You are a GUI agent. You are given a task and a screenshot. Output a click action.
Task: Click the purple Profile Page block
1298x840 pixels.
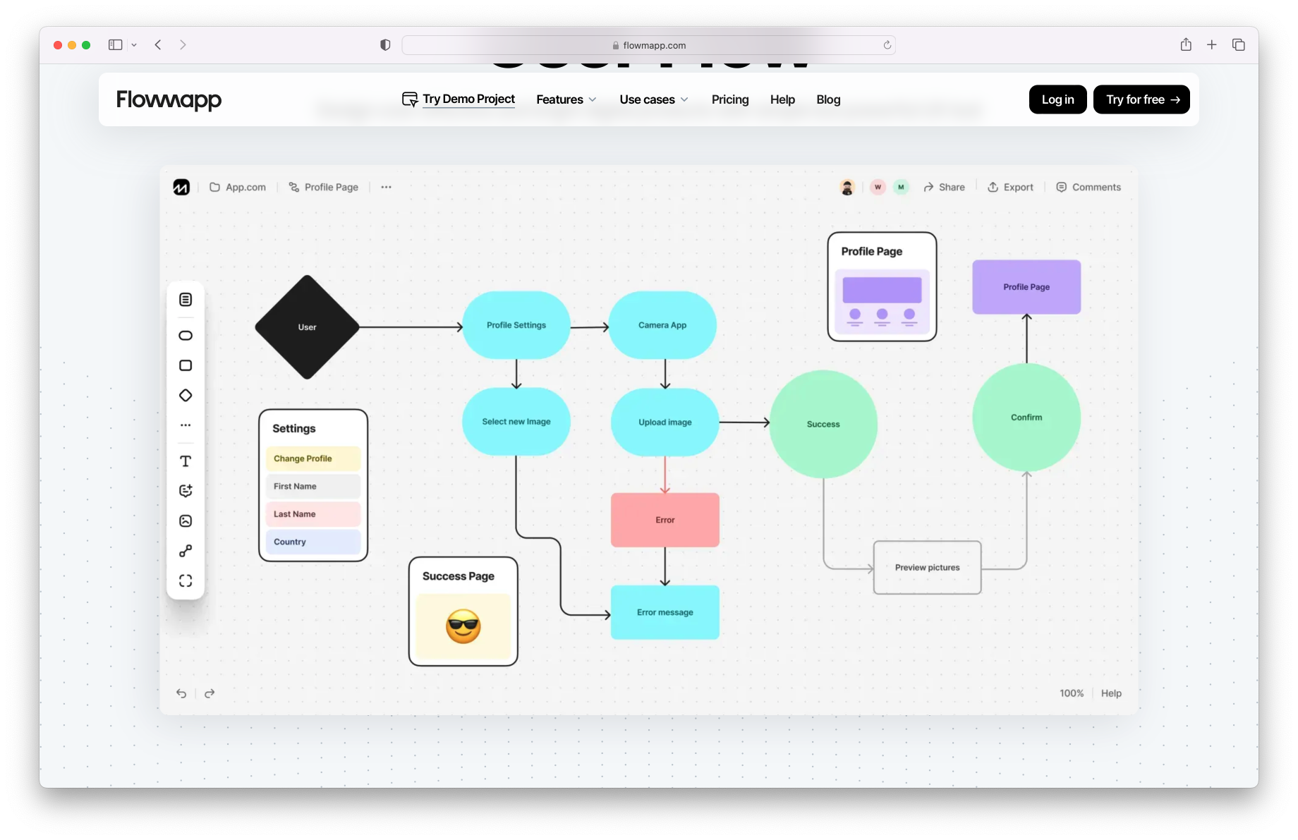click(1026, 287)
